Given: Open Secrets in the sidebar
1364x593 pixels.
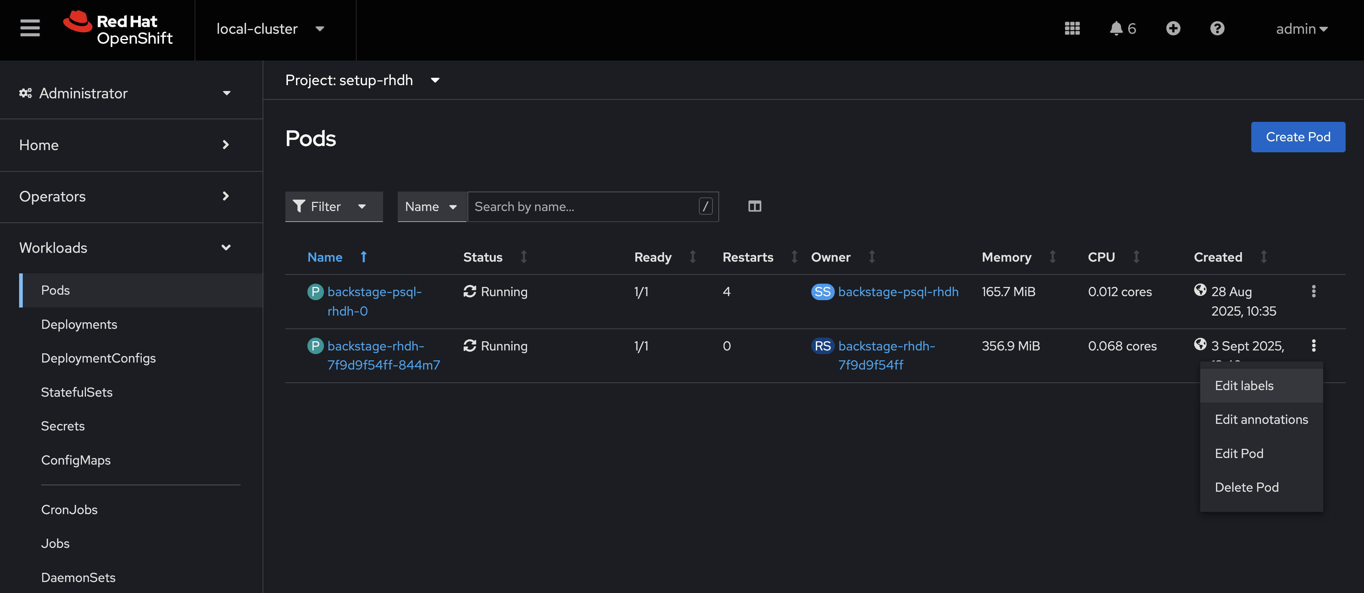Looking at the screenshot, I should click(x=141, y=426).
